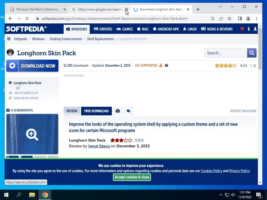Viewport: 267px width, 200px height.
Task: Open the browser side panel icon
Action: [240, 18]
